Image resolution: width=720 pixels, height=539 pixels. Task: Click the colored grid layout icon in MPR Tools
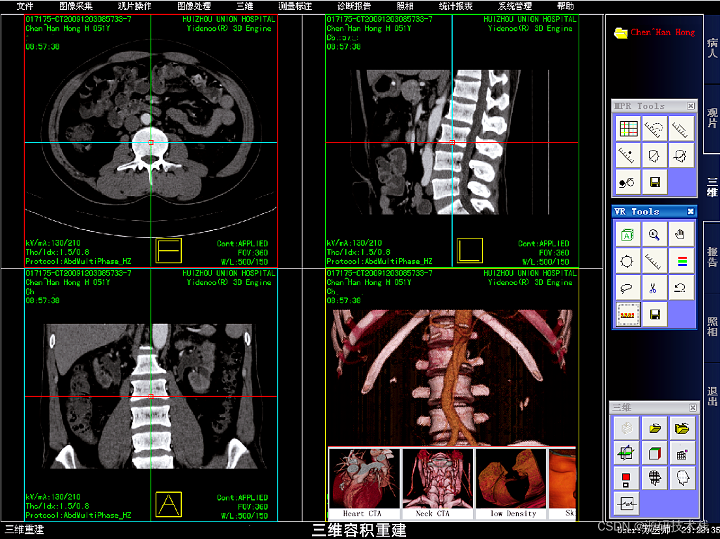point(628,129)
